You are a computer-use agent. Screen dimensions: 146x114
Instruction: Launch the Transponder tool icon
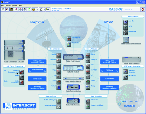[69, 39]
